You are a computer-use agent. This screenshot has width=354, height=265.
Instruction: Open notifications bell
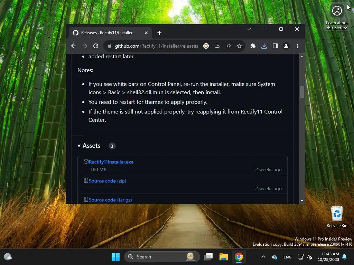click(x=345, y=257)
